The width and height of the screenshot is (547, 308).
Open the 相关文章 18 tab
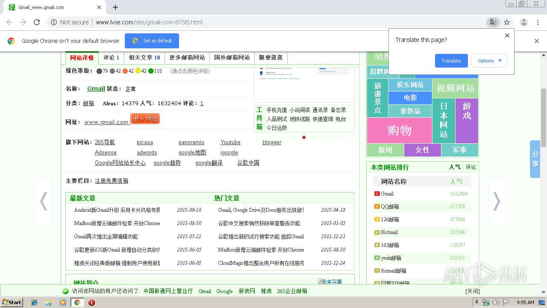point(144,58)
